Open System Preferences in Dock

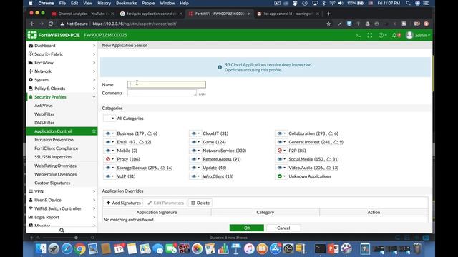(288, 249)
